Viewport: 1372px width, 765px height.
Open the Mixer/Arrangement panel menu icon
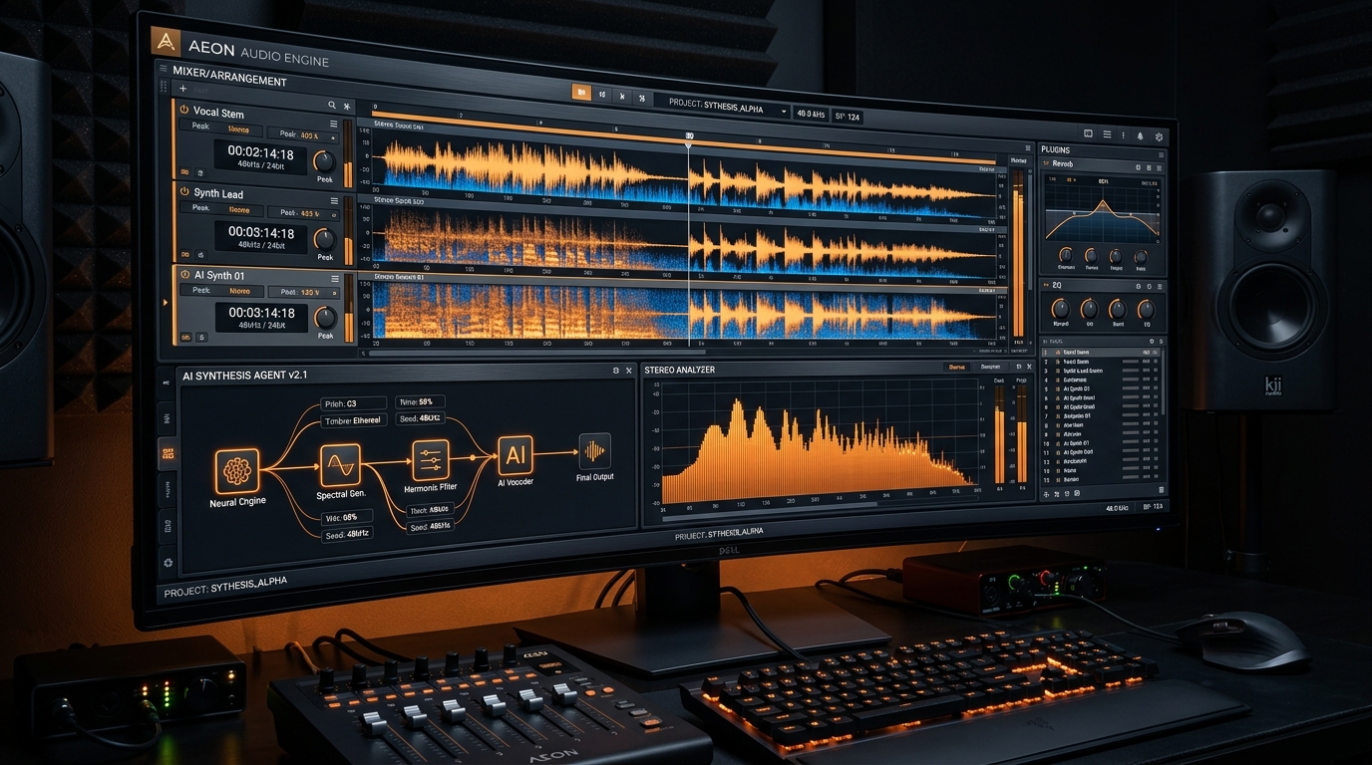(x=166, y=71)
